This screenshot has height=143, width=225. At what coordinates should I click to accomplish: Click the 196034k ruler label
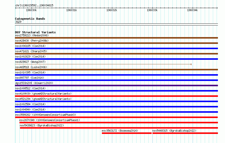click(192, 10)
